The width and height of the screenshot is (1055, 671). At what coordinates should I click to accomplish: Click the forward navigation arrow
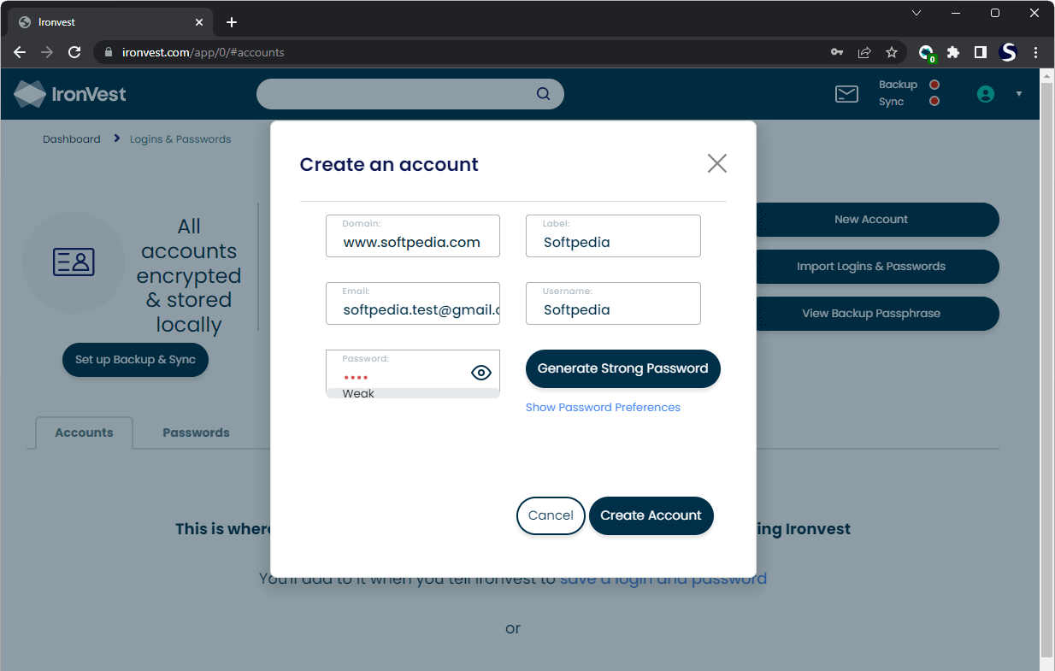coord(47,52)
